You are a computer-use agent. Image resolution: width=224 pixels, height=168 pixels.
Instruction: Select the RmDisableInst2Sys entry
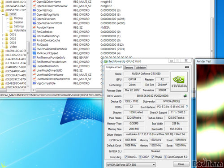click(48, 36)
